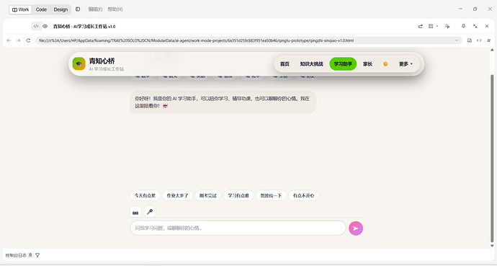This screenshot has width=497, height=266.
Task: Toggle the sidebar panel icon
Action: (78, 9)
